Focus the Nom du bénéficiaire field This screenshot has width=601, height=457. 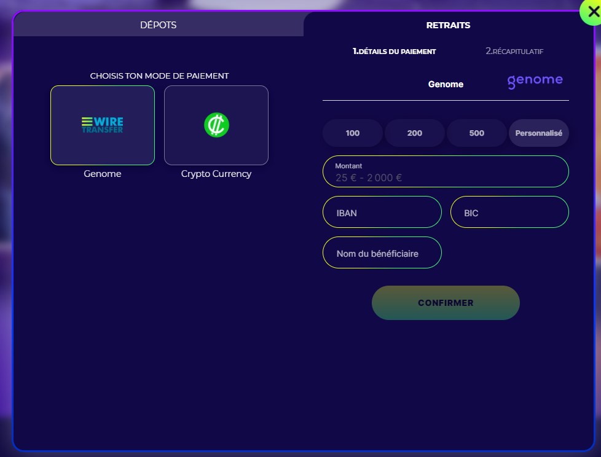coord(382,253)
